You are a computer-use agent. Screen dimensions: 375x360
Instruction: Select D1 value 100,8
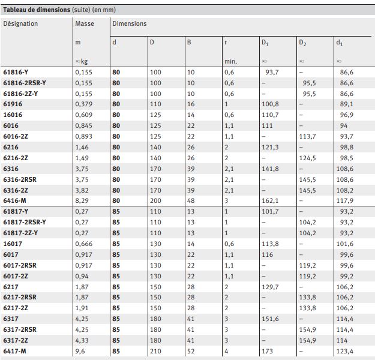(270, 104)
